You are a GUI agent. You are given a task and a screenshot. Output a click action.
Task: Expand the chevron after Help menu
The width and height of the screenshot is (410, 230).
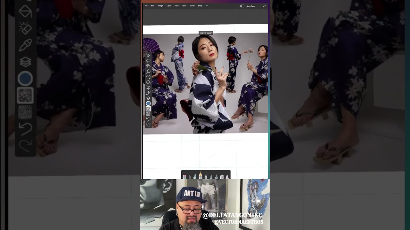207,6
